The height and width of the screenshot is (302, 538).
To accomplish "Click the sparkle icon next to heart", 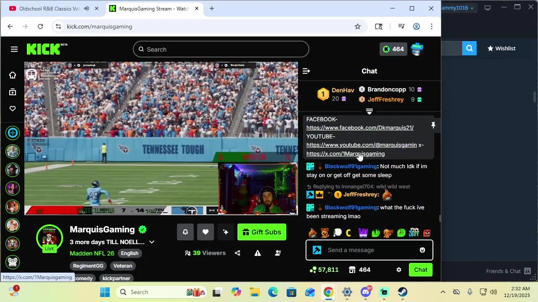I will coord(226,232).
